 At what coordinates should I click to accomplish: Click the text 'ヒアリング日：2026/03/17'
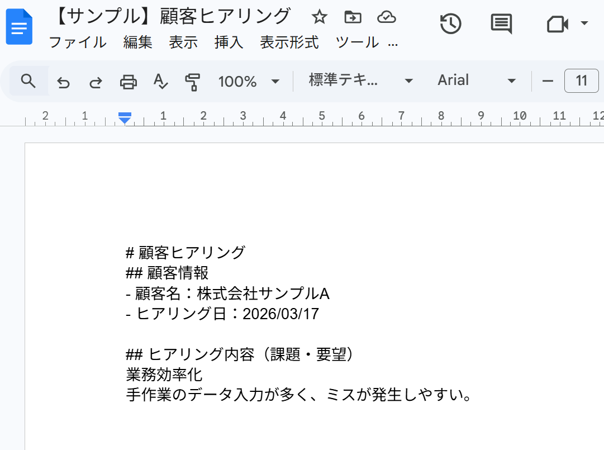[227, 314]
